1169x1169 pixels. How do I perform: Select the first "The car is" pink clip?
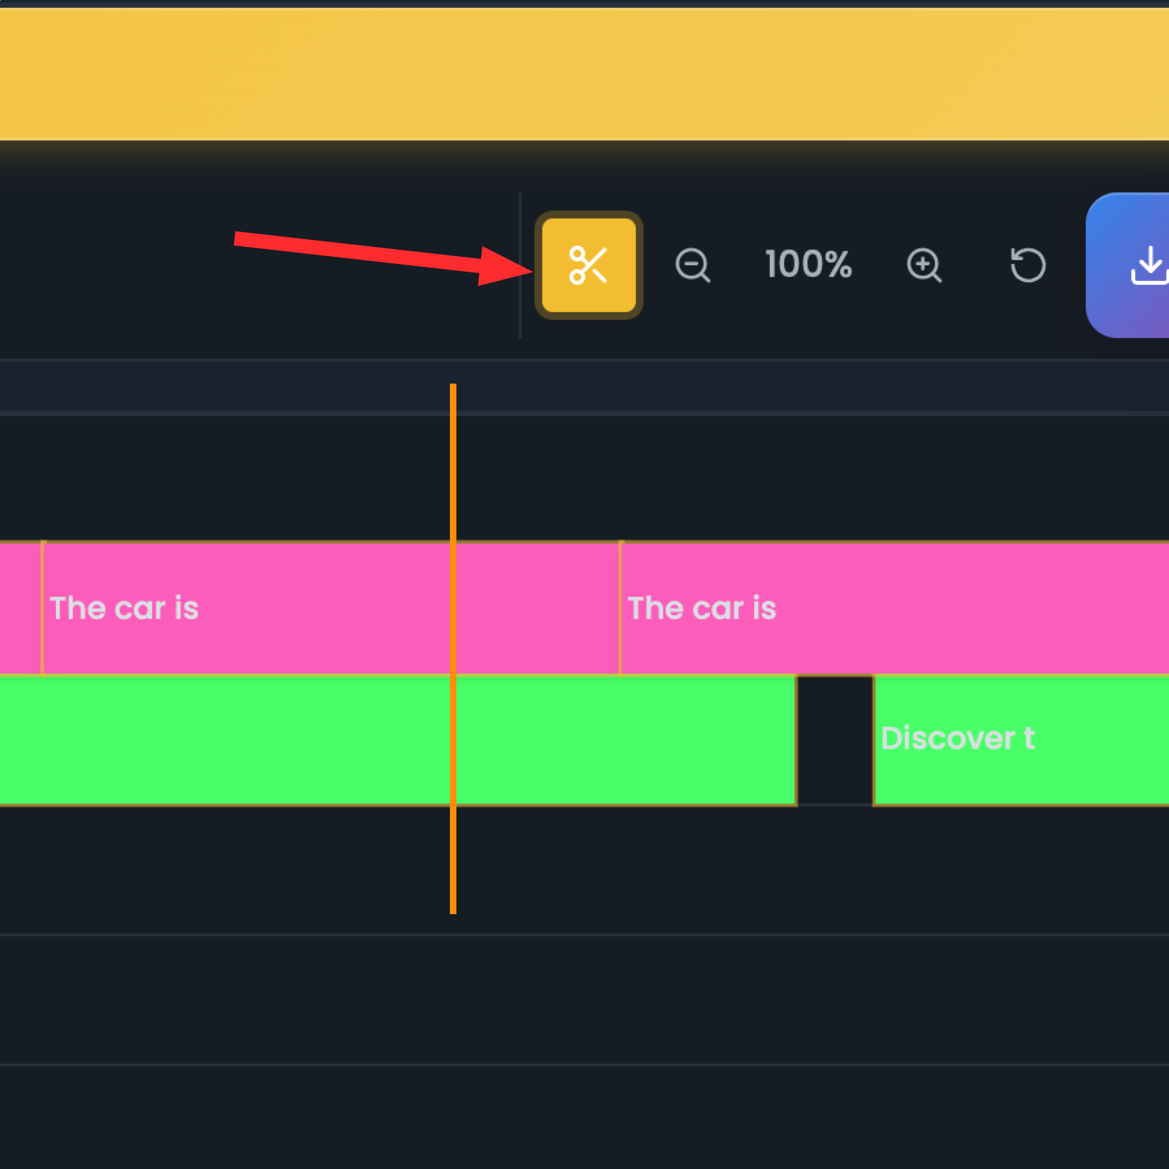[x=247, y=609]
